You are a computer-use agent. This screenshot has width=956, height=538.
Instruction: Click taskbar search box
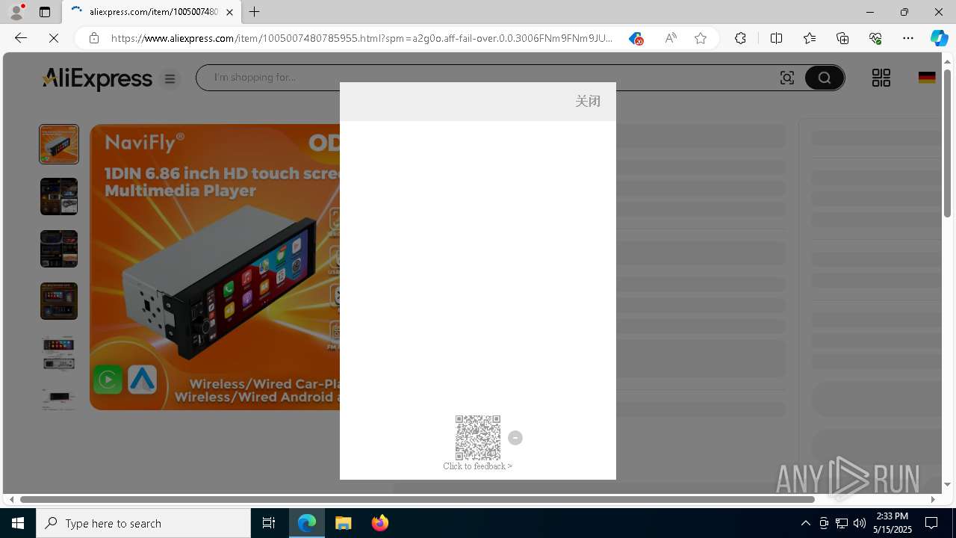pyautogui.click(x=143, y=523)
